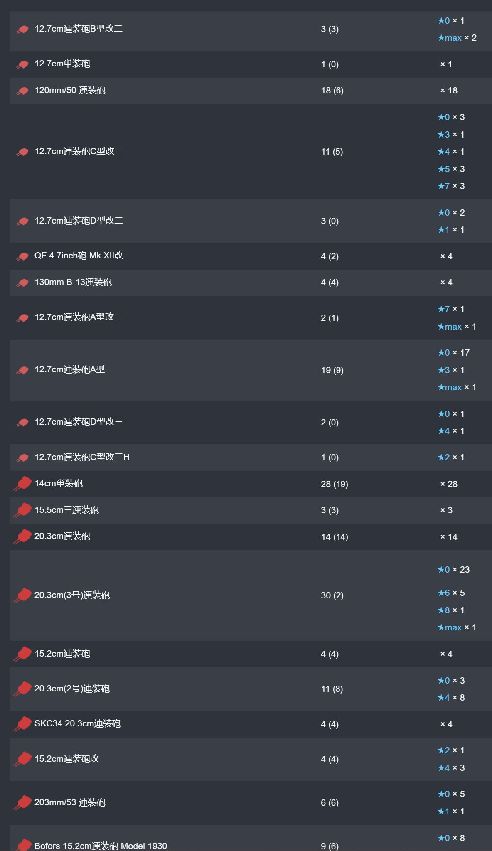Click the ★0 × 17 entry for A型
The image size is (492, 851).
454,353
